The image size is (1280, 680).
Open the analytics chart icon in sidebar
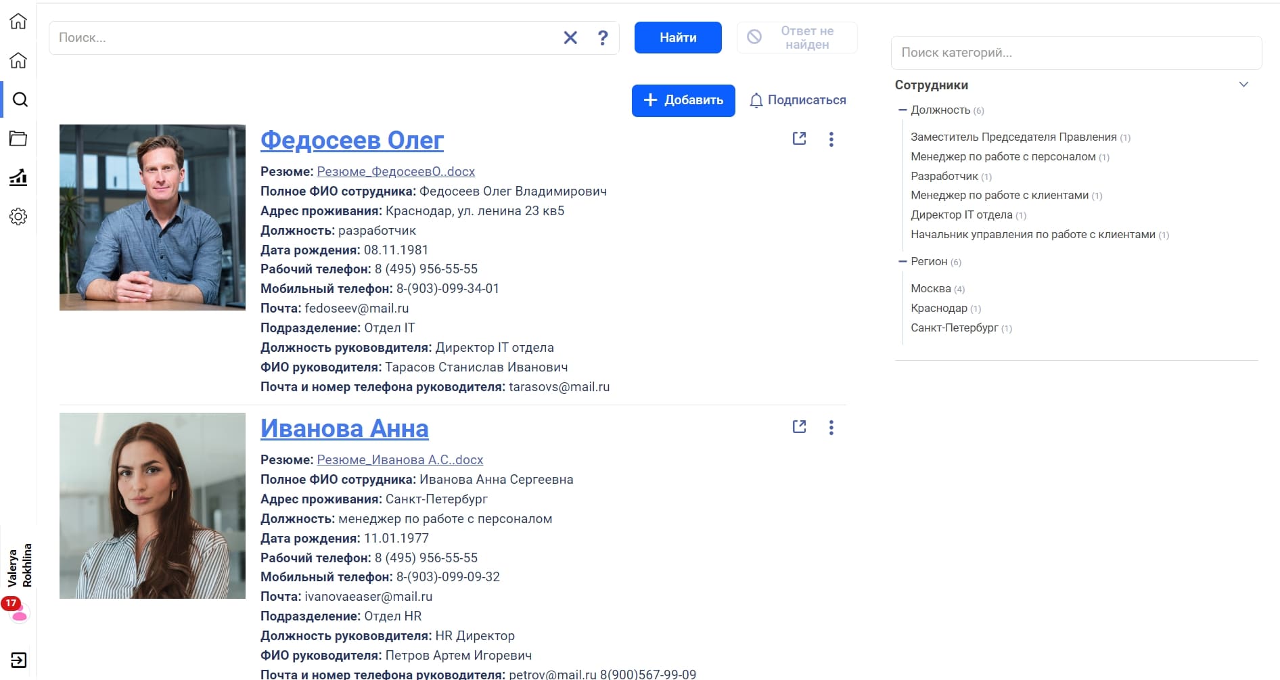[18, 178]
